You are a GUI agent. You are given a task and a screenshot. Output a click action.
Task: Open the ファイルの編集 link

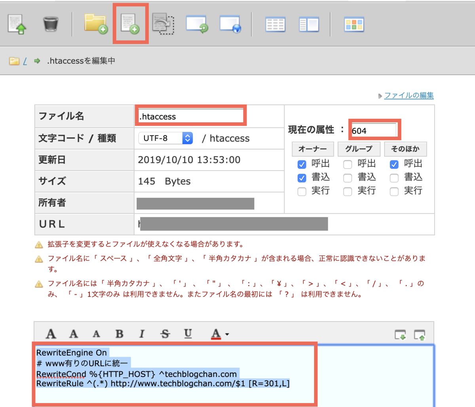tap(408, 95)
